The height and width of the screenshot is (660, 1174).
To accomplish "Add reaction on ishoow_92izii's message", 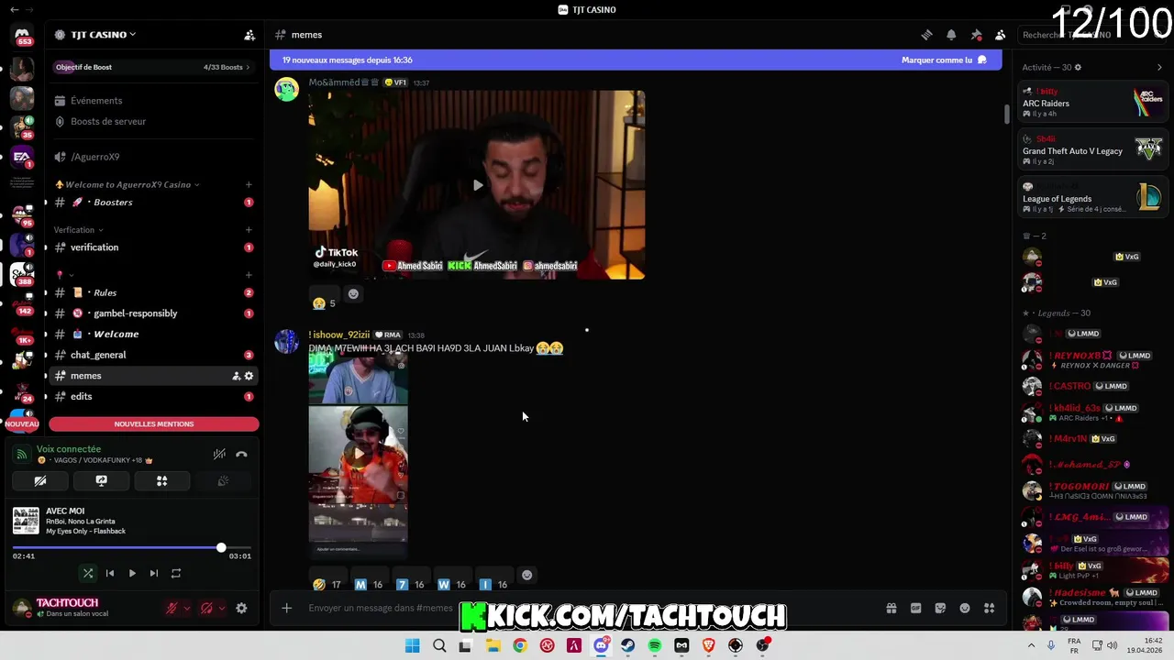I will (526, 576).
